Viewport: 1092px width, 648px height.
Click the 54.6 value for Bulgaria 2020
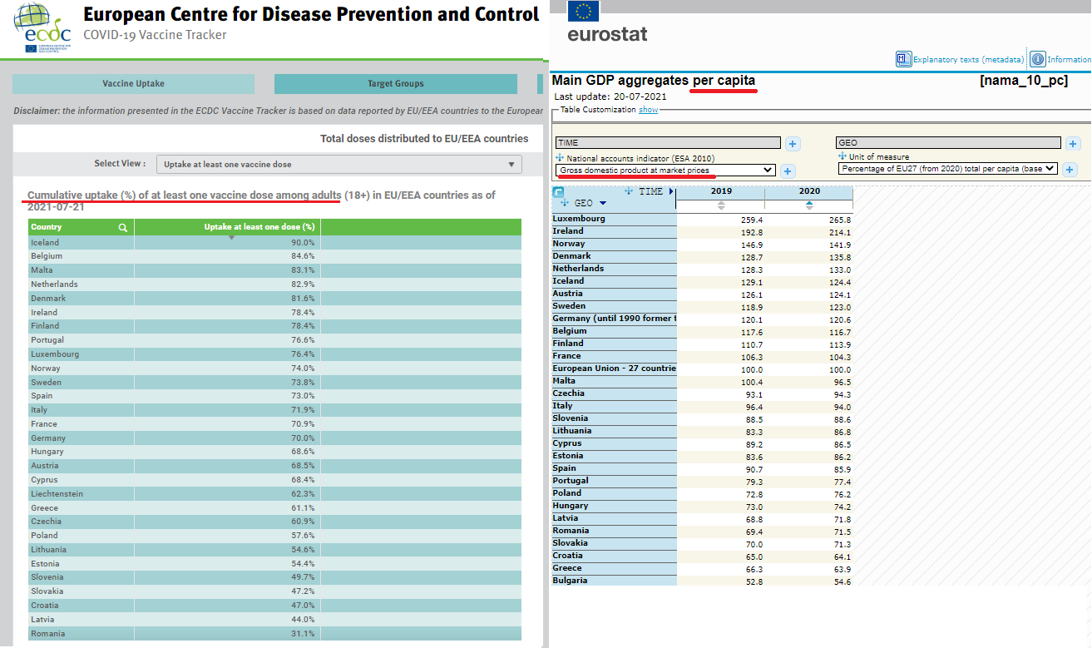pyautogui.click(x=842, y=581)
